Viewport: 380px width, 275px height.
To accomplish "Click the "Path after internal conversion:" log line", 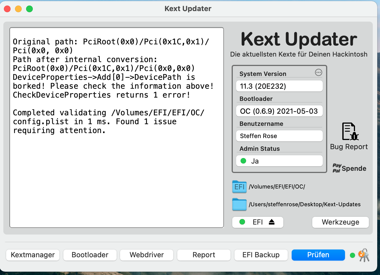I will (85, 59).
